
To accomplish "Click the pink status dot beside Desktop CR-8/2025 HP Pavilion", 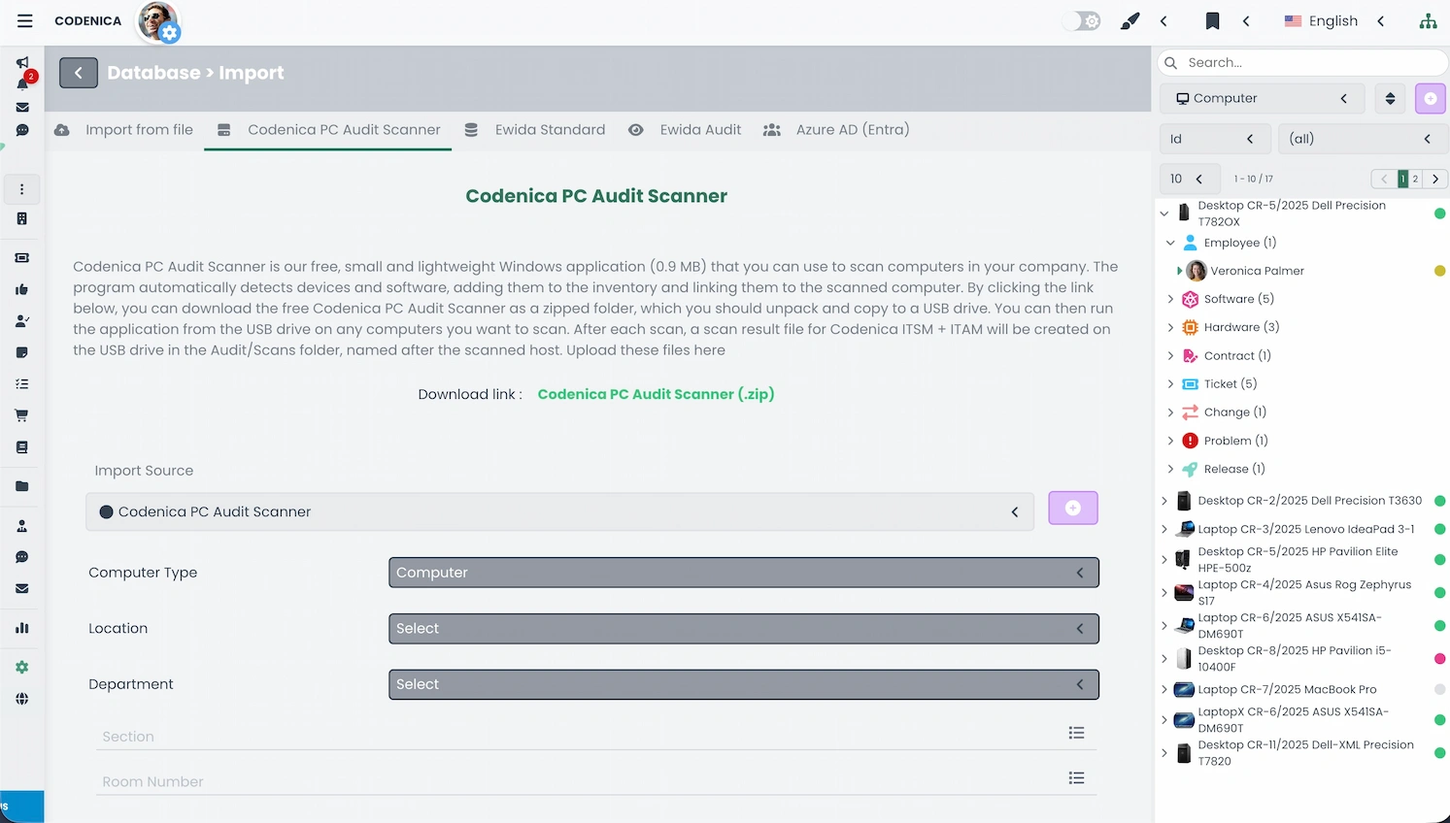I will click(1440, 658).
